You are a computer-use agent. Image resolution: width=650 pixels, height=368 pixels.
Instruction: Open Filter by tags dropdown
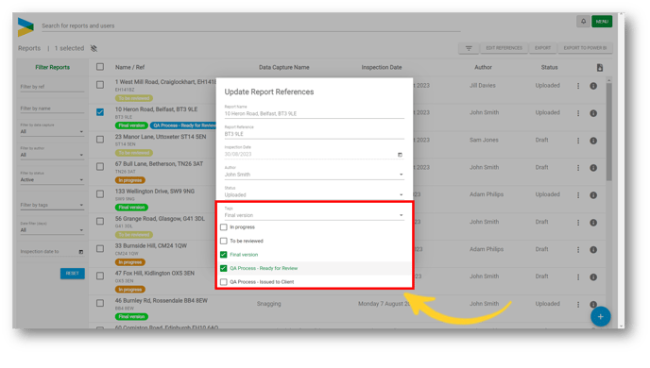52,205
